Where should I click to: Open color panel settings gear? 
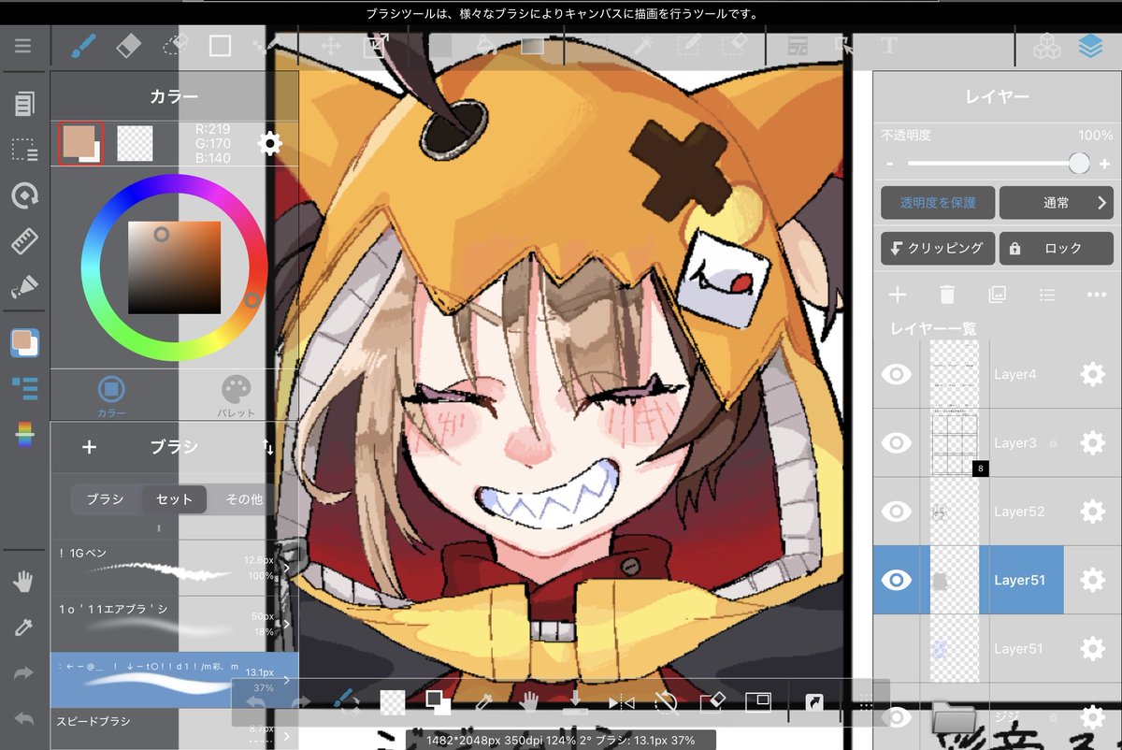point(269,143)
